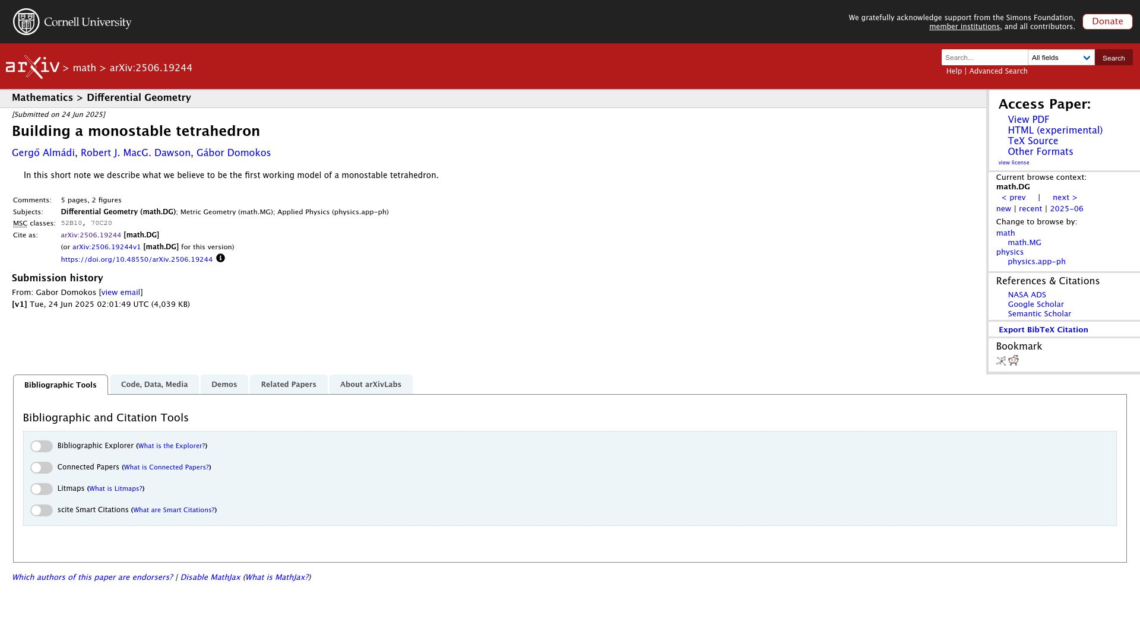Click Export BibTeX Citation

(x=1043, y=330)
